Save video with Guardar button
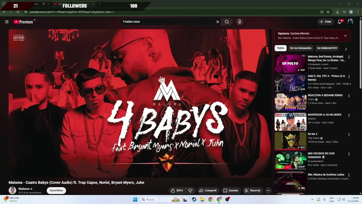362x204 pixels. (x=231, y=190)
